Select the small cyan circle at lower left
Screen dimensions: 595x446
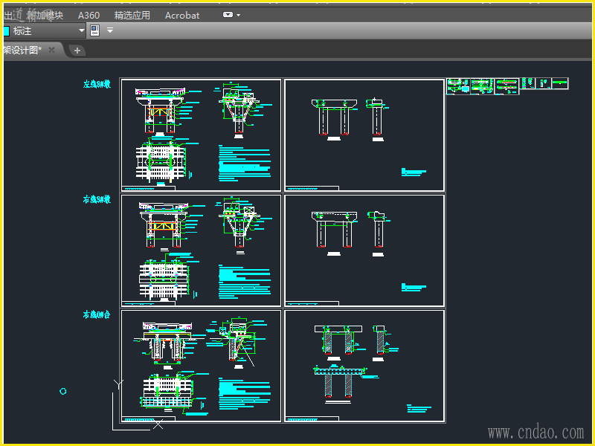[63, 391]
